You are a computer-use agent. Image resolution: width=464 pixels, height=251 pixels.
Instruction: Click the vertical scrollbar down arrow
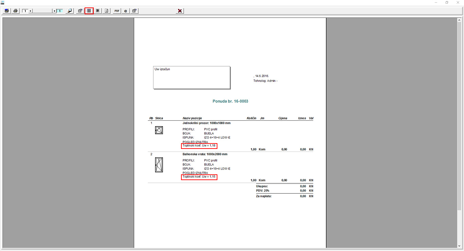(459, 246)
